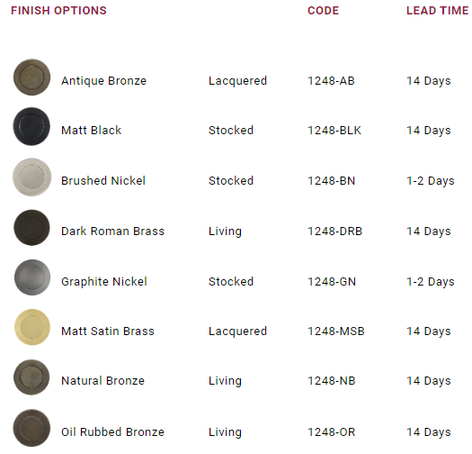472x454 pixels.
Task: Select the Natural Bronze finish swatch
Action: (31, 377)
